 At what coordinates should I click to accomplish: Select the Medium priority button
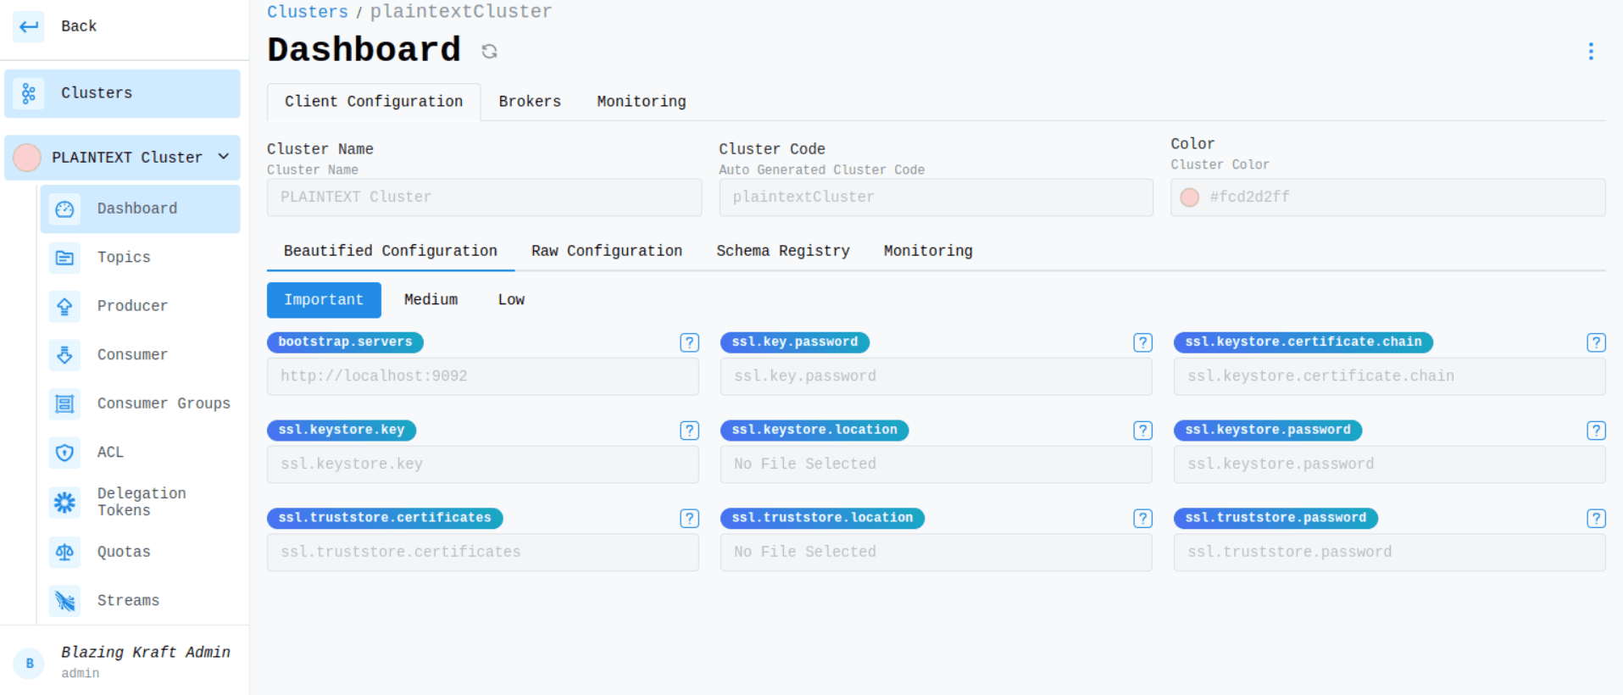pos(431,300)
